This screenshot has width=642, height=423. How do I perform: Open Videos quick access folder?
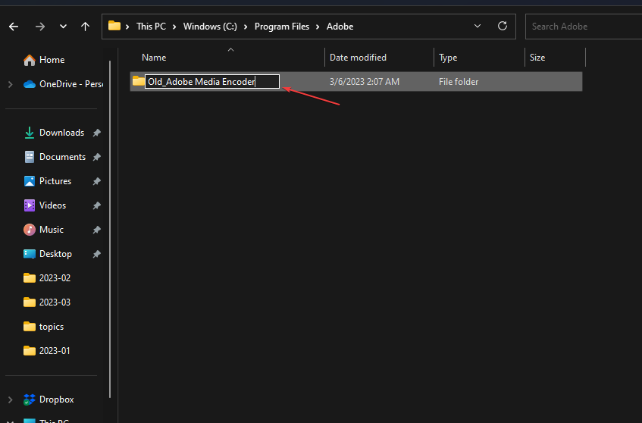(x=52, y=205)
